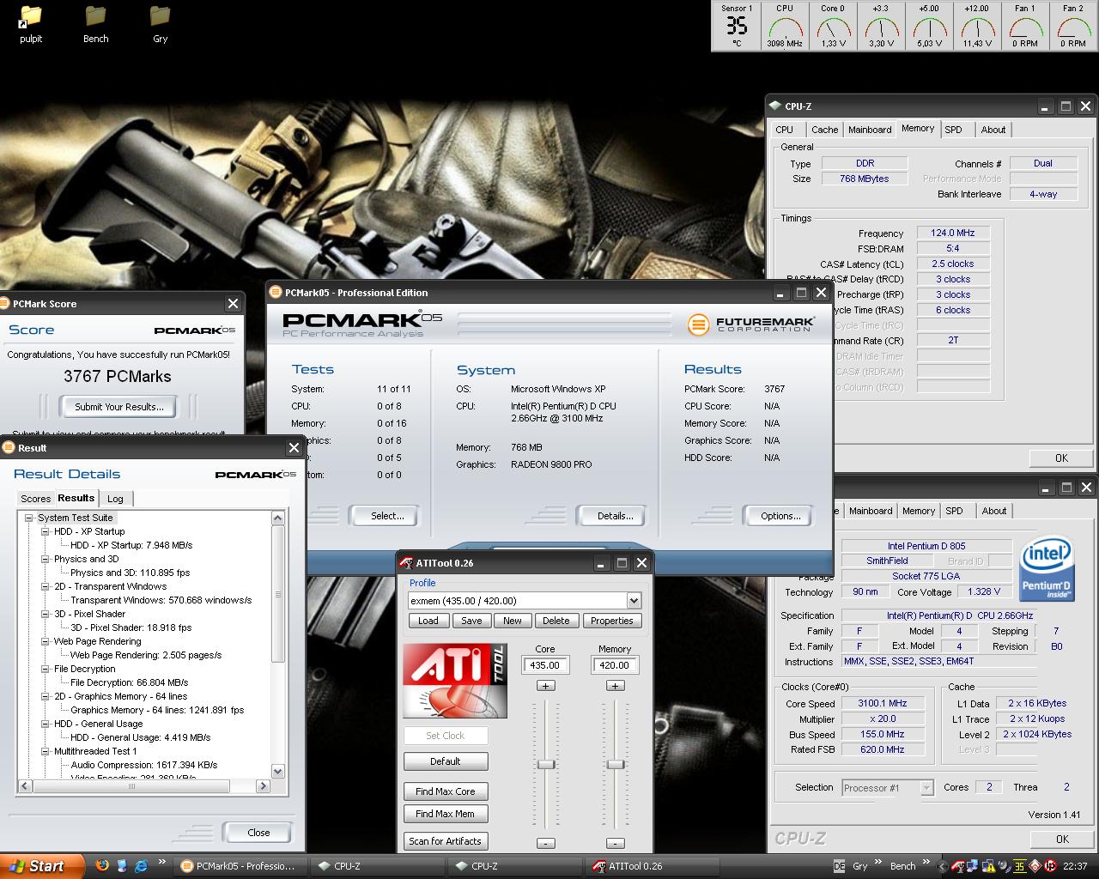Click the Core clock value field 435.00
1099x879 pixels.
(x=545, y=665)
